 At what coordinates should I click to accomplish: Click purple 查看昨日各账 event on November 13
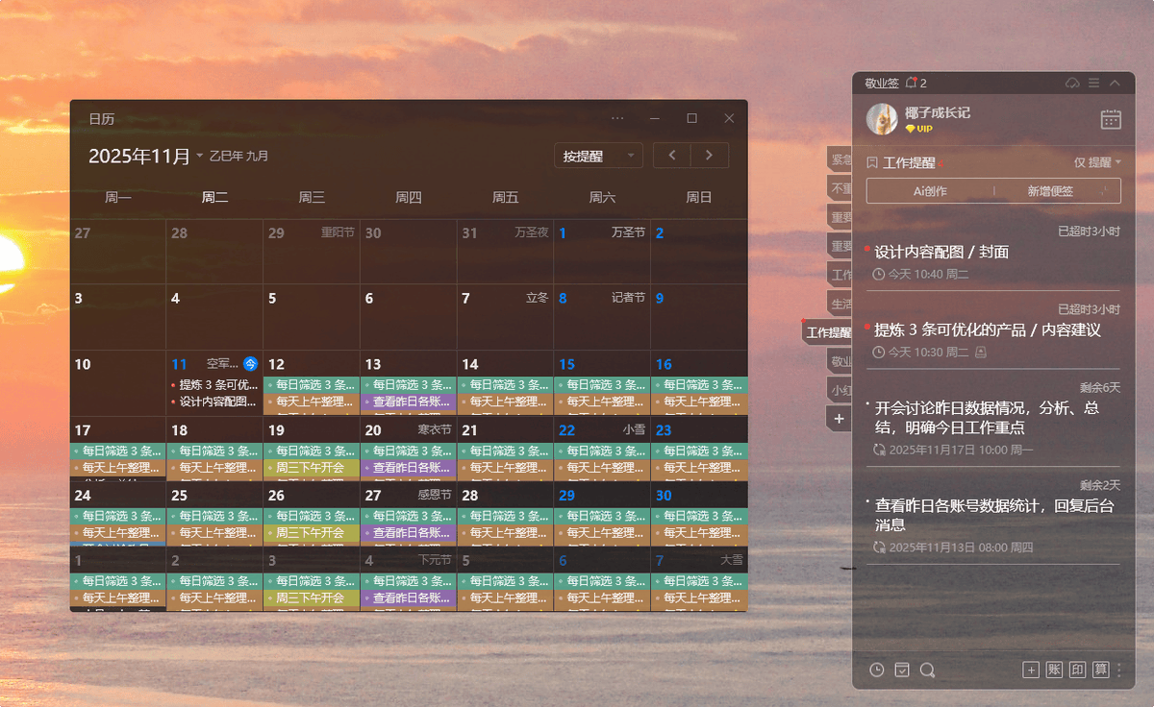[x=409, y=402]
